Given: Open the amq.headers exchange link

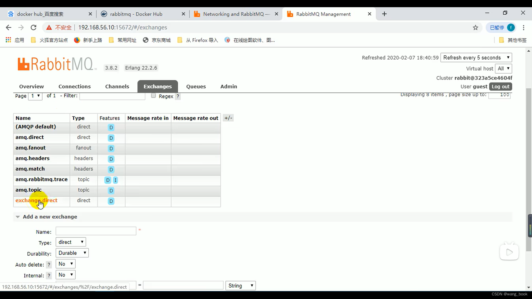Looking at the screenshot, I should pyautogui.click(x=32, y=158).
